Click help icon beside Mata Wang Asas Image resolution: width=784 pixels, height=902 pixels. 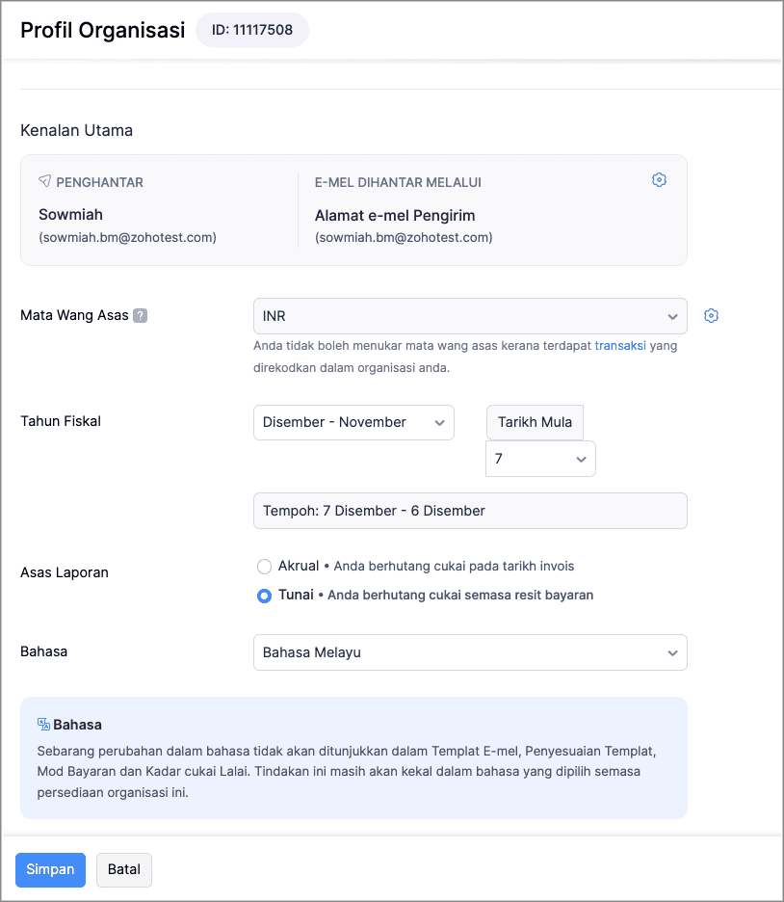[141, 315]
